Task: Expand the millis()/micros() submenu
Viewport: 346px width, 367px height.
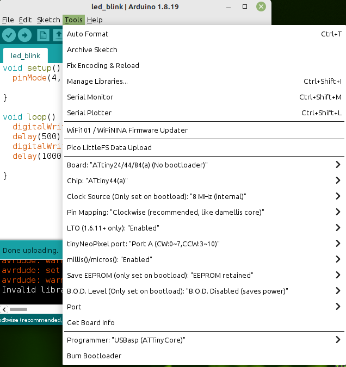Action: click(x=204, y=259)
